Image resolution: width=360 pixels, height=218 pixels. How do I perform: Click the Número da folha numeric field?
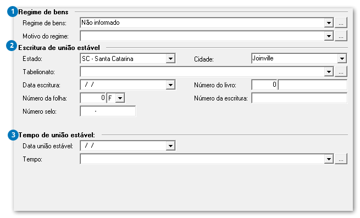click(x=93, y=98)
